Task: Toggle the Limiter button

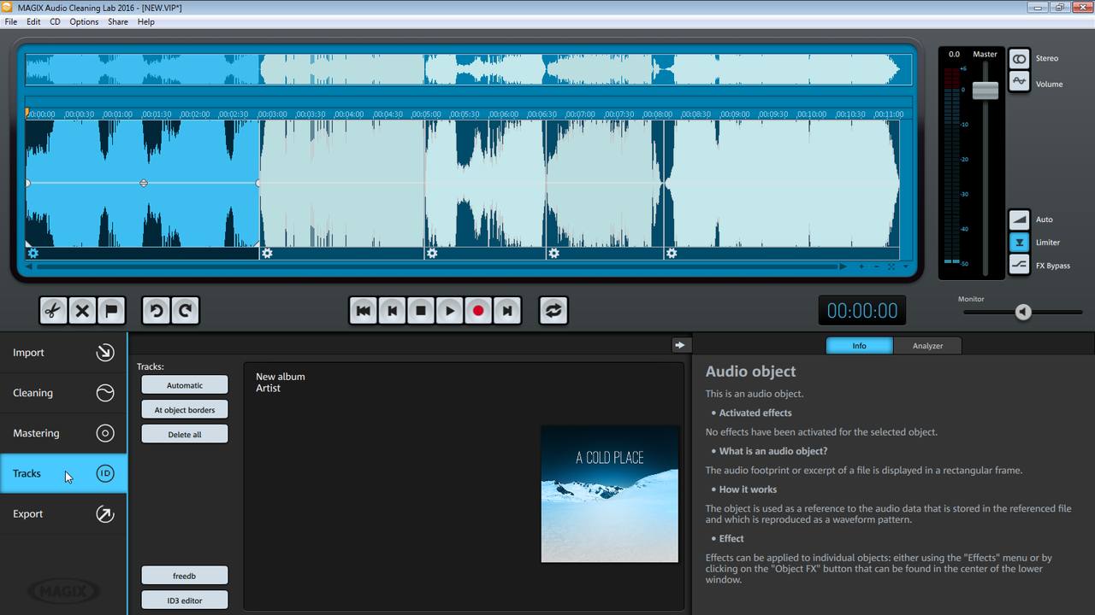Action: coord(1019,243)
